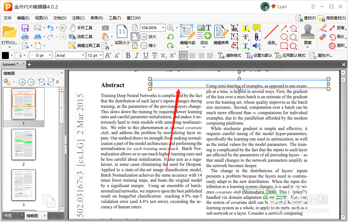Click the magnifier zoom tool icon
Screen dimensions: 348x222
[170, 28]
